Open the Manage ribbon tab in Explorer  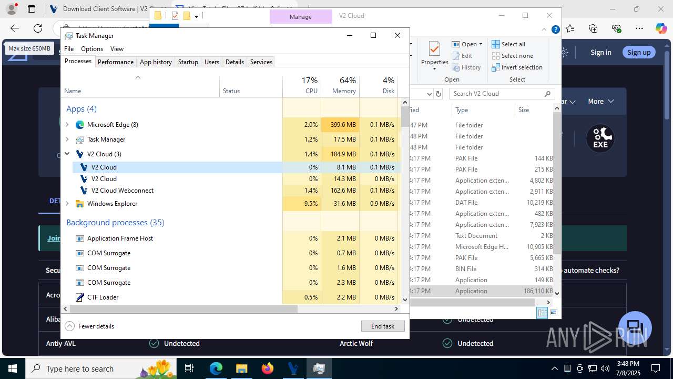tap(301, 17)
